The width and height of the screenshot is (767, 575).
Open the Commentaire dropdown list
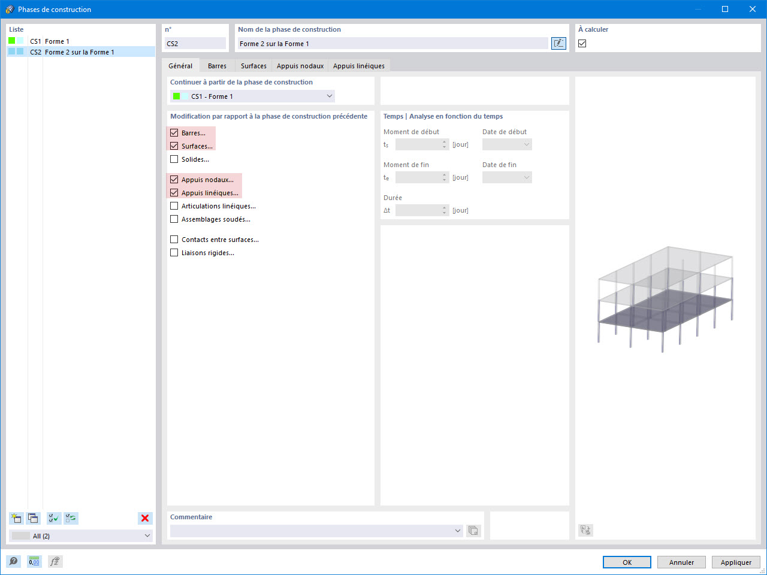point(458,531)
